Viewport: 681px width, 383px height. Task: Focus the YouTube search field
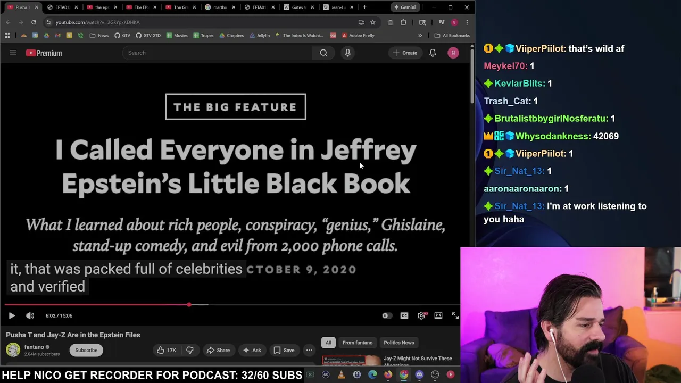coord(217,53)
